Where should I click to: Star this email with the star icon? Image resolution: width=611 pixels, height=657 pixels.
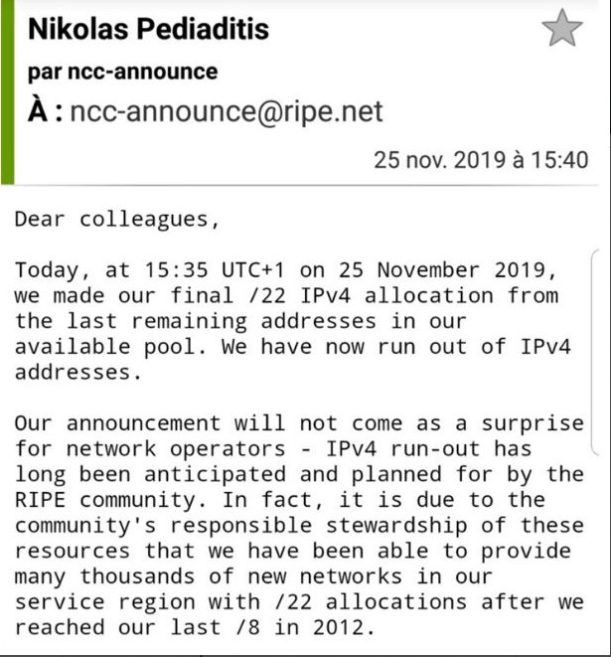click(562, 29)
